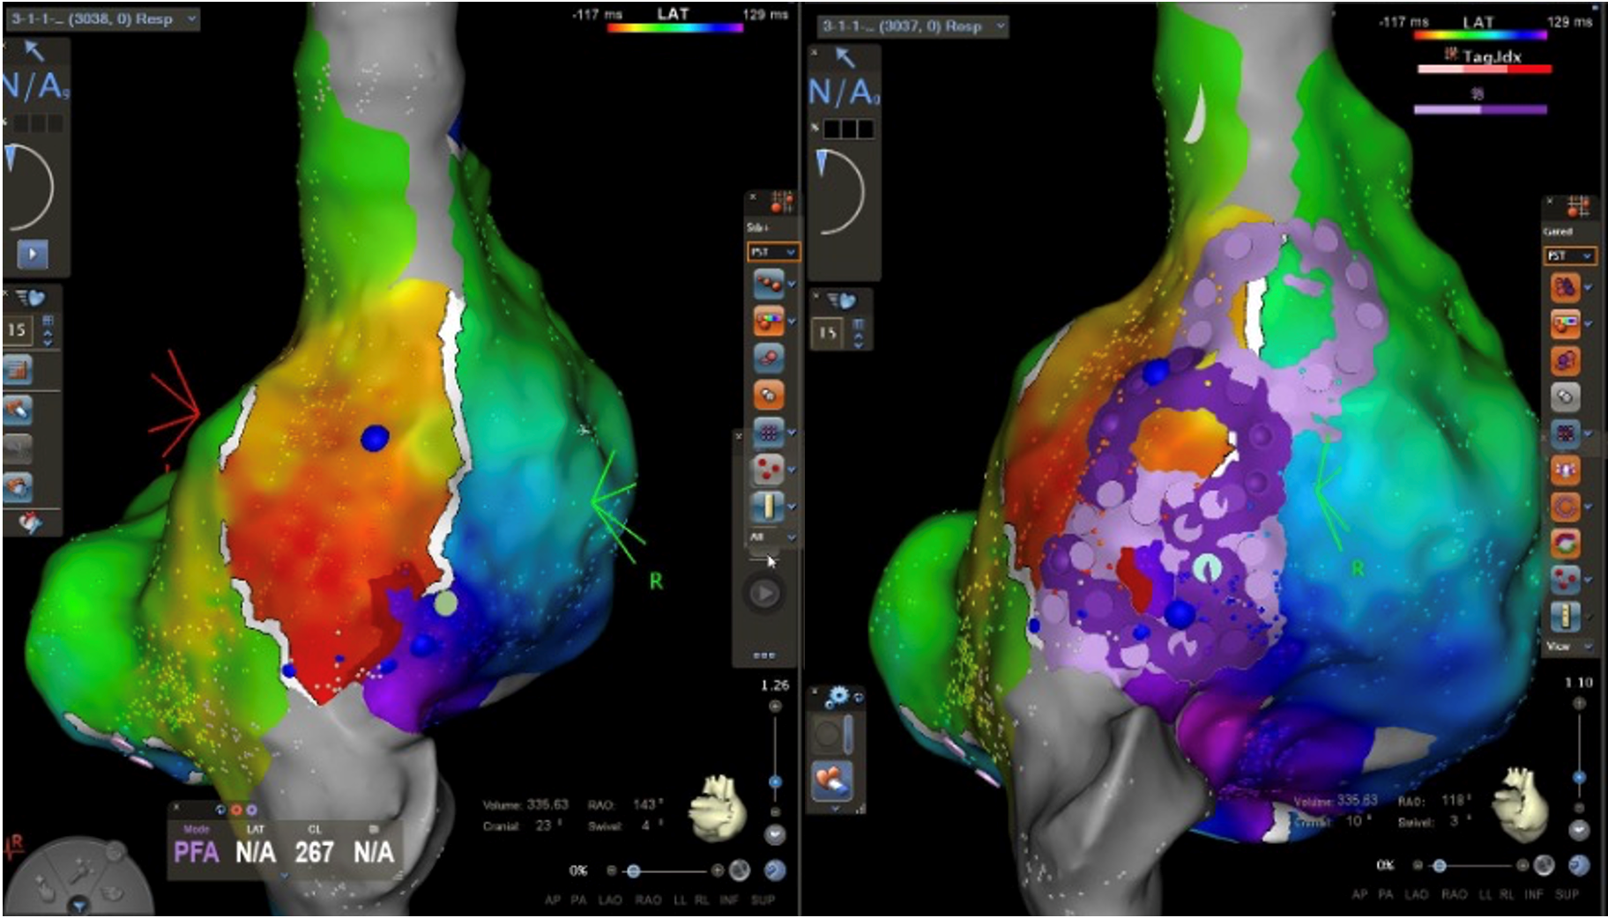Click the gear settings icon in right map
This screenshot has height=918, width=1608.
click(x=837, y=697)
